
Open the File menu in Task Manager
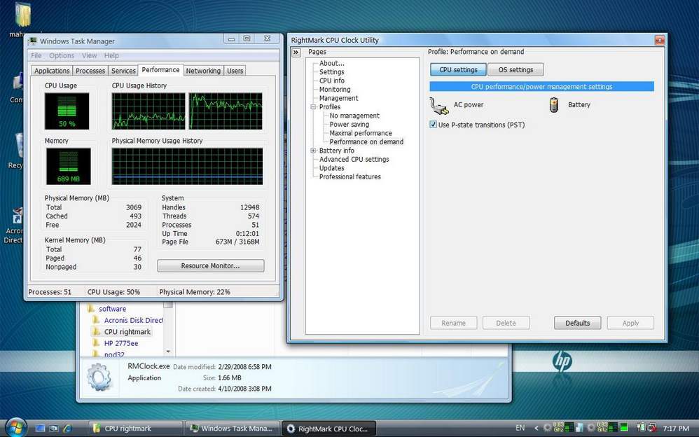point(36,56)
